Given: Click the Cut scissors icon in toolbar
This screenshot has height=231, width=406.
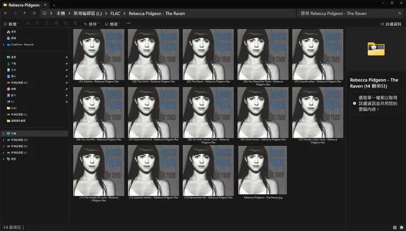Looking at the screenshot, I should coord(27,24).
